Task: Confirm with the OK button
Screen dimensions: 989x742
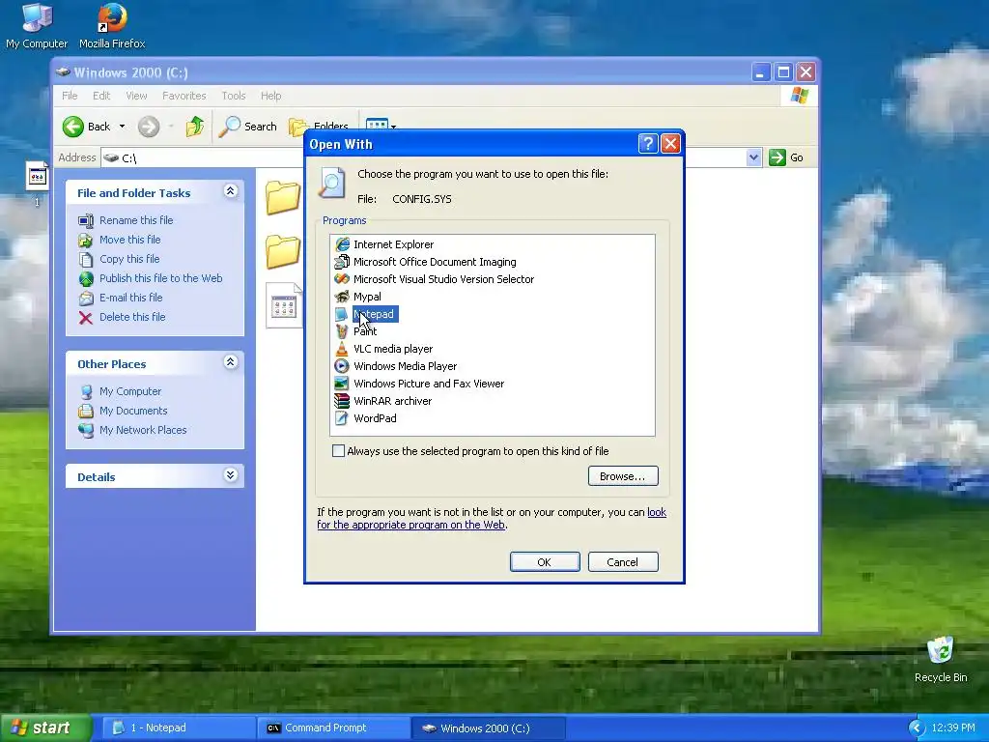Action: coord(545,562)
